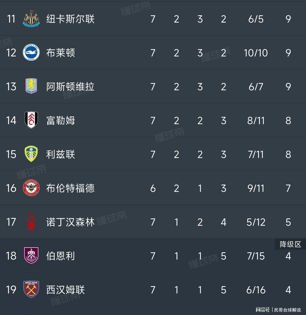Tap the Fulham club badge

[x=31, y=120]
